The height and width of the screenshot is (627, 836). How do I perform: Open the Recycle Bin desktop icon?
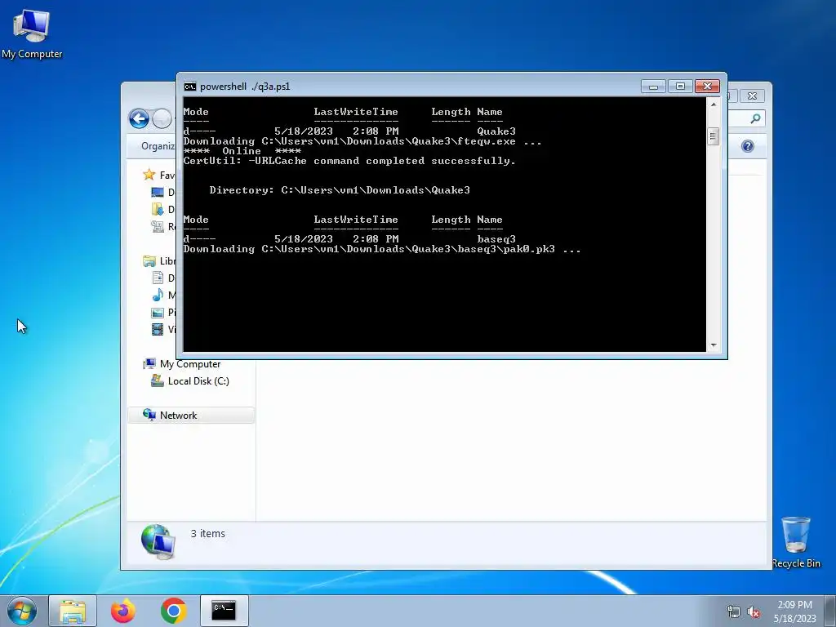click(x=796, y=542)
